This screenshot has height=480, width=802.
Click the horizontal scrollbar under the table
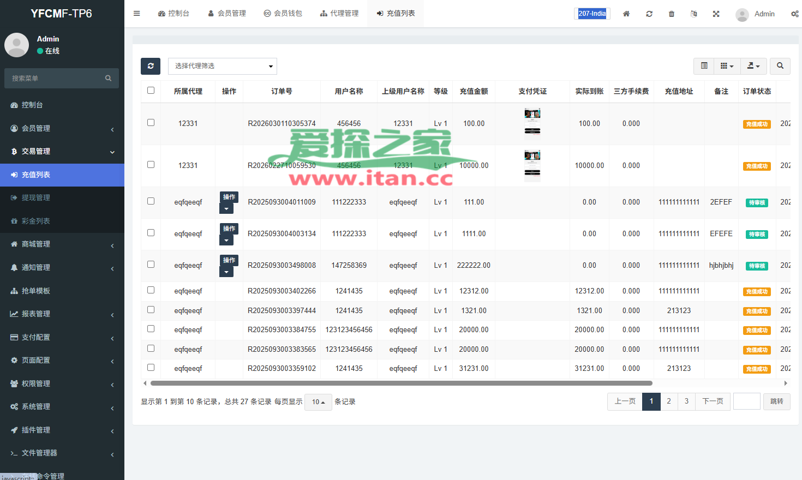coord(401,383)
